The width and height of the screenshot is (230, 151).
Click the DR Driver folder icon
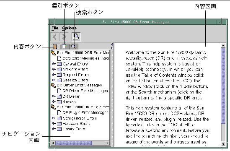(59, 96)
